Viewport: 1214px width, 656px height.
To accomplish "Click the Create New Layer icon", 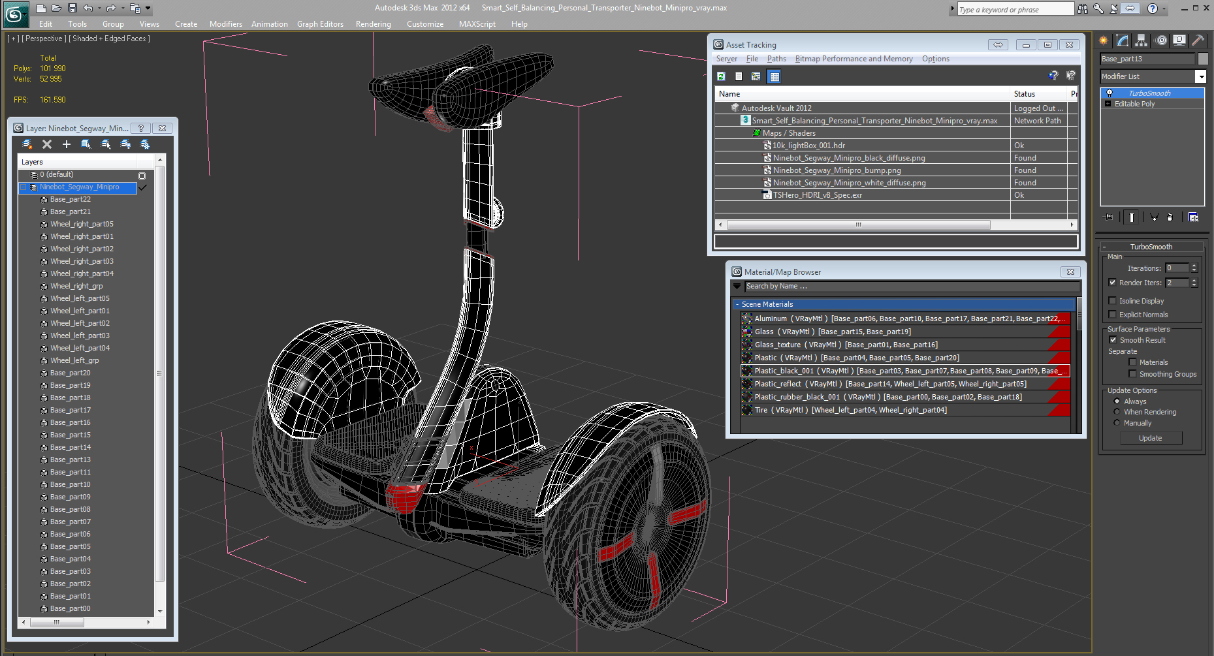I will [27, 144].
